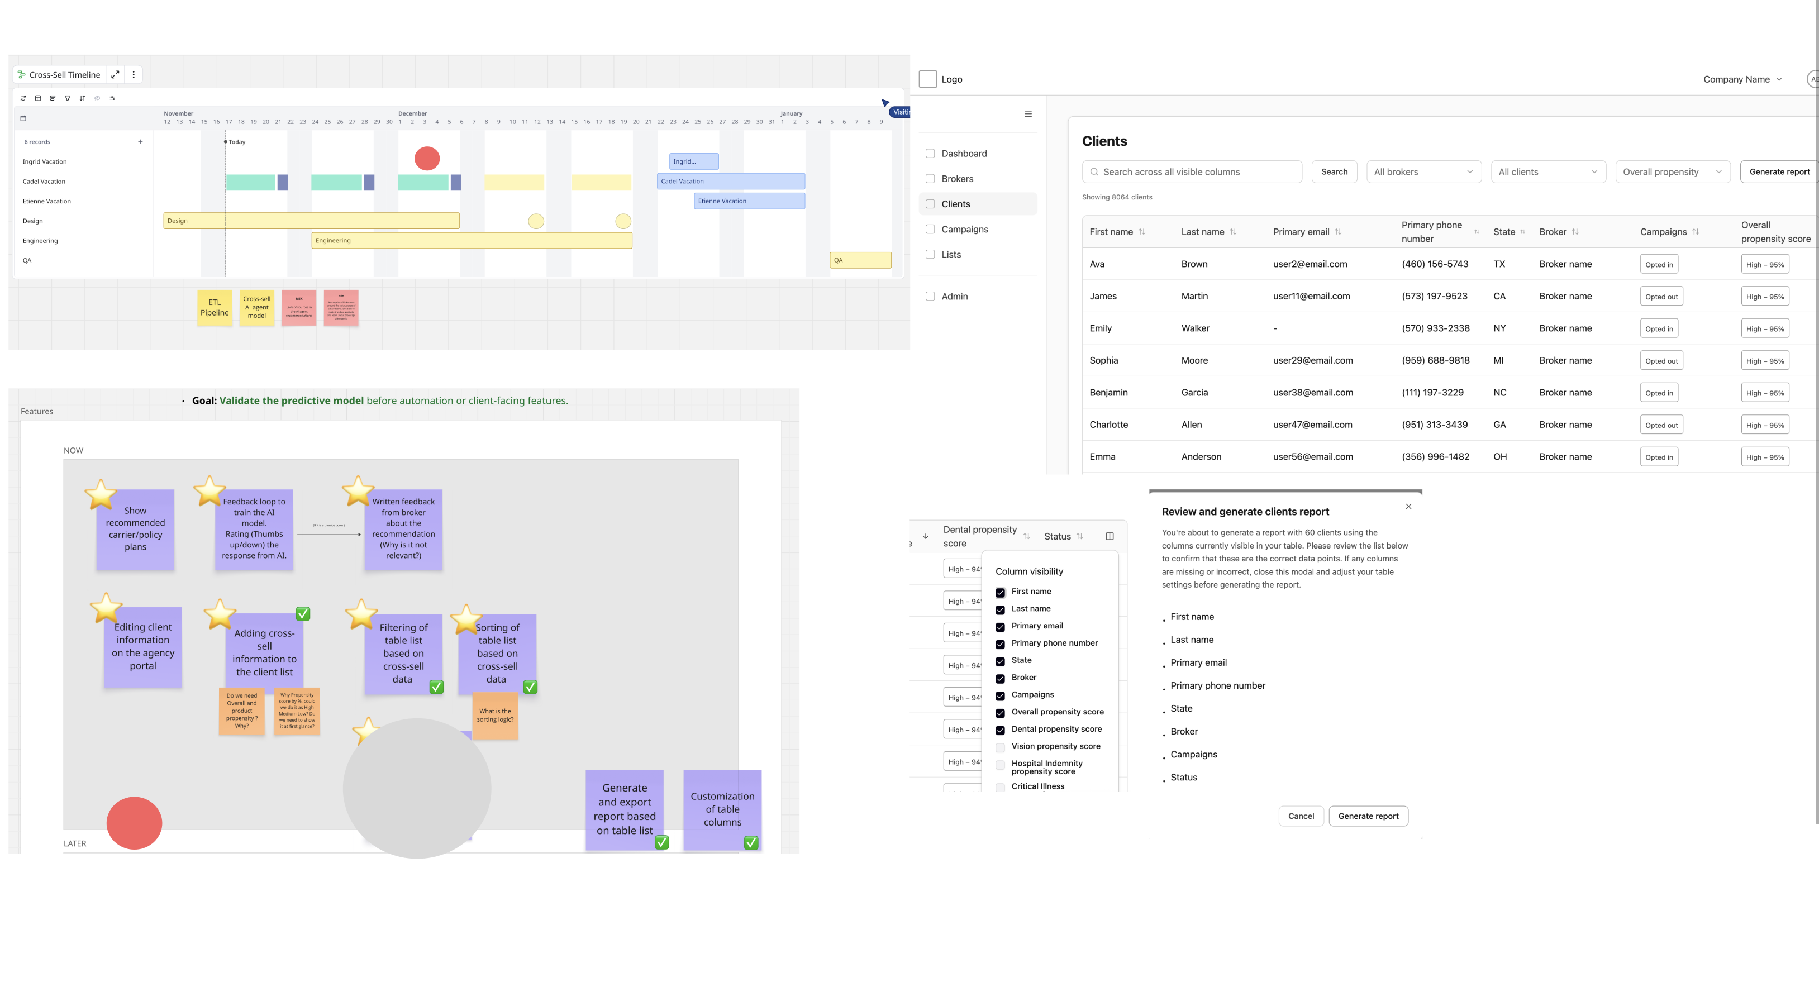
Task: Click user29@email.com in Sophia's row
Action: (x=1313, y=361)
